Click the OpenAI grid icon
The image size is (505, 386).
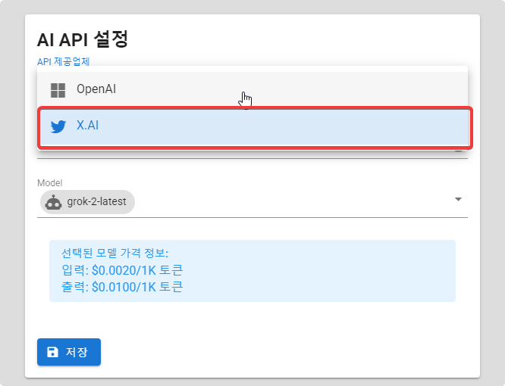coord(58,90)
